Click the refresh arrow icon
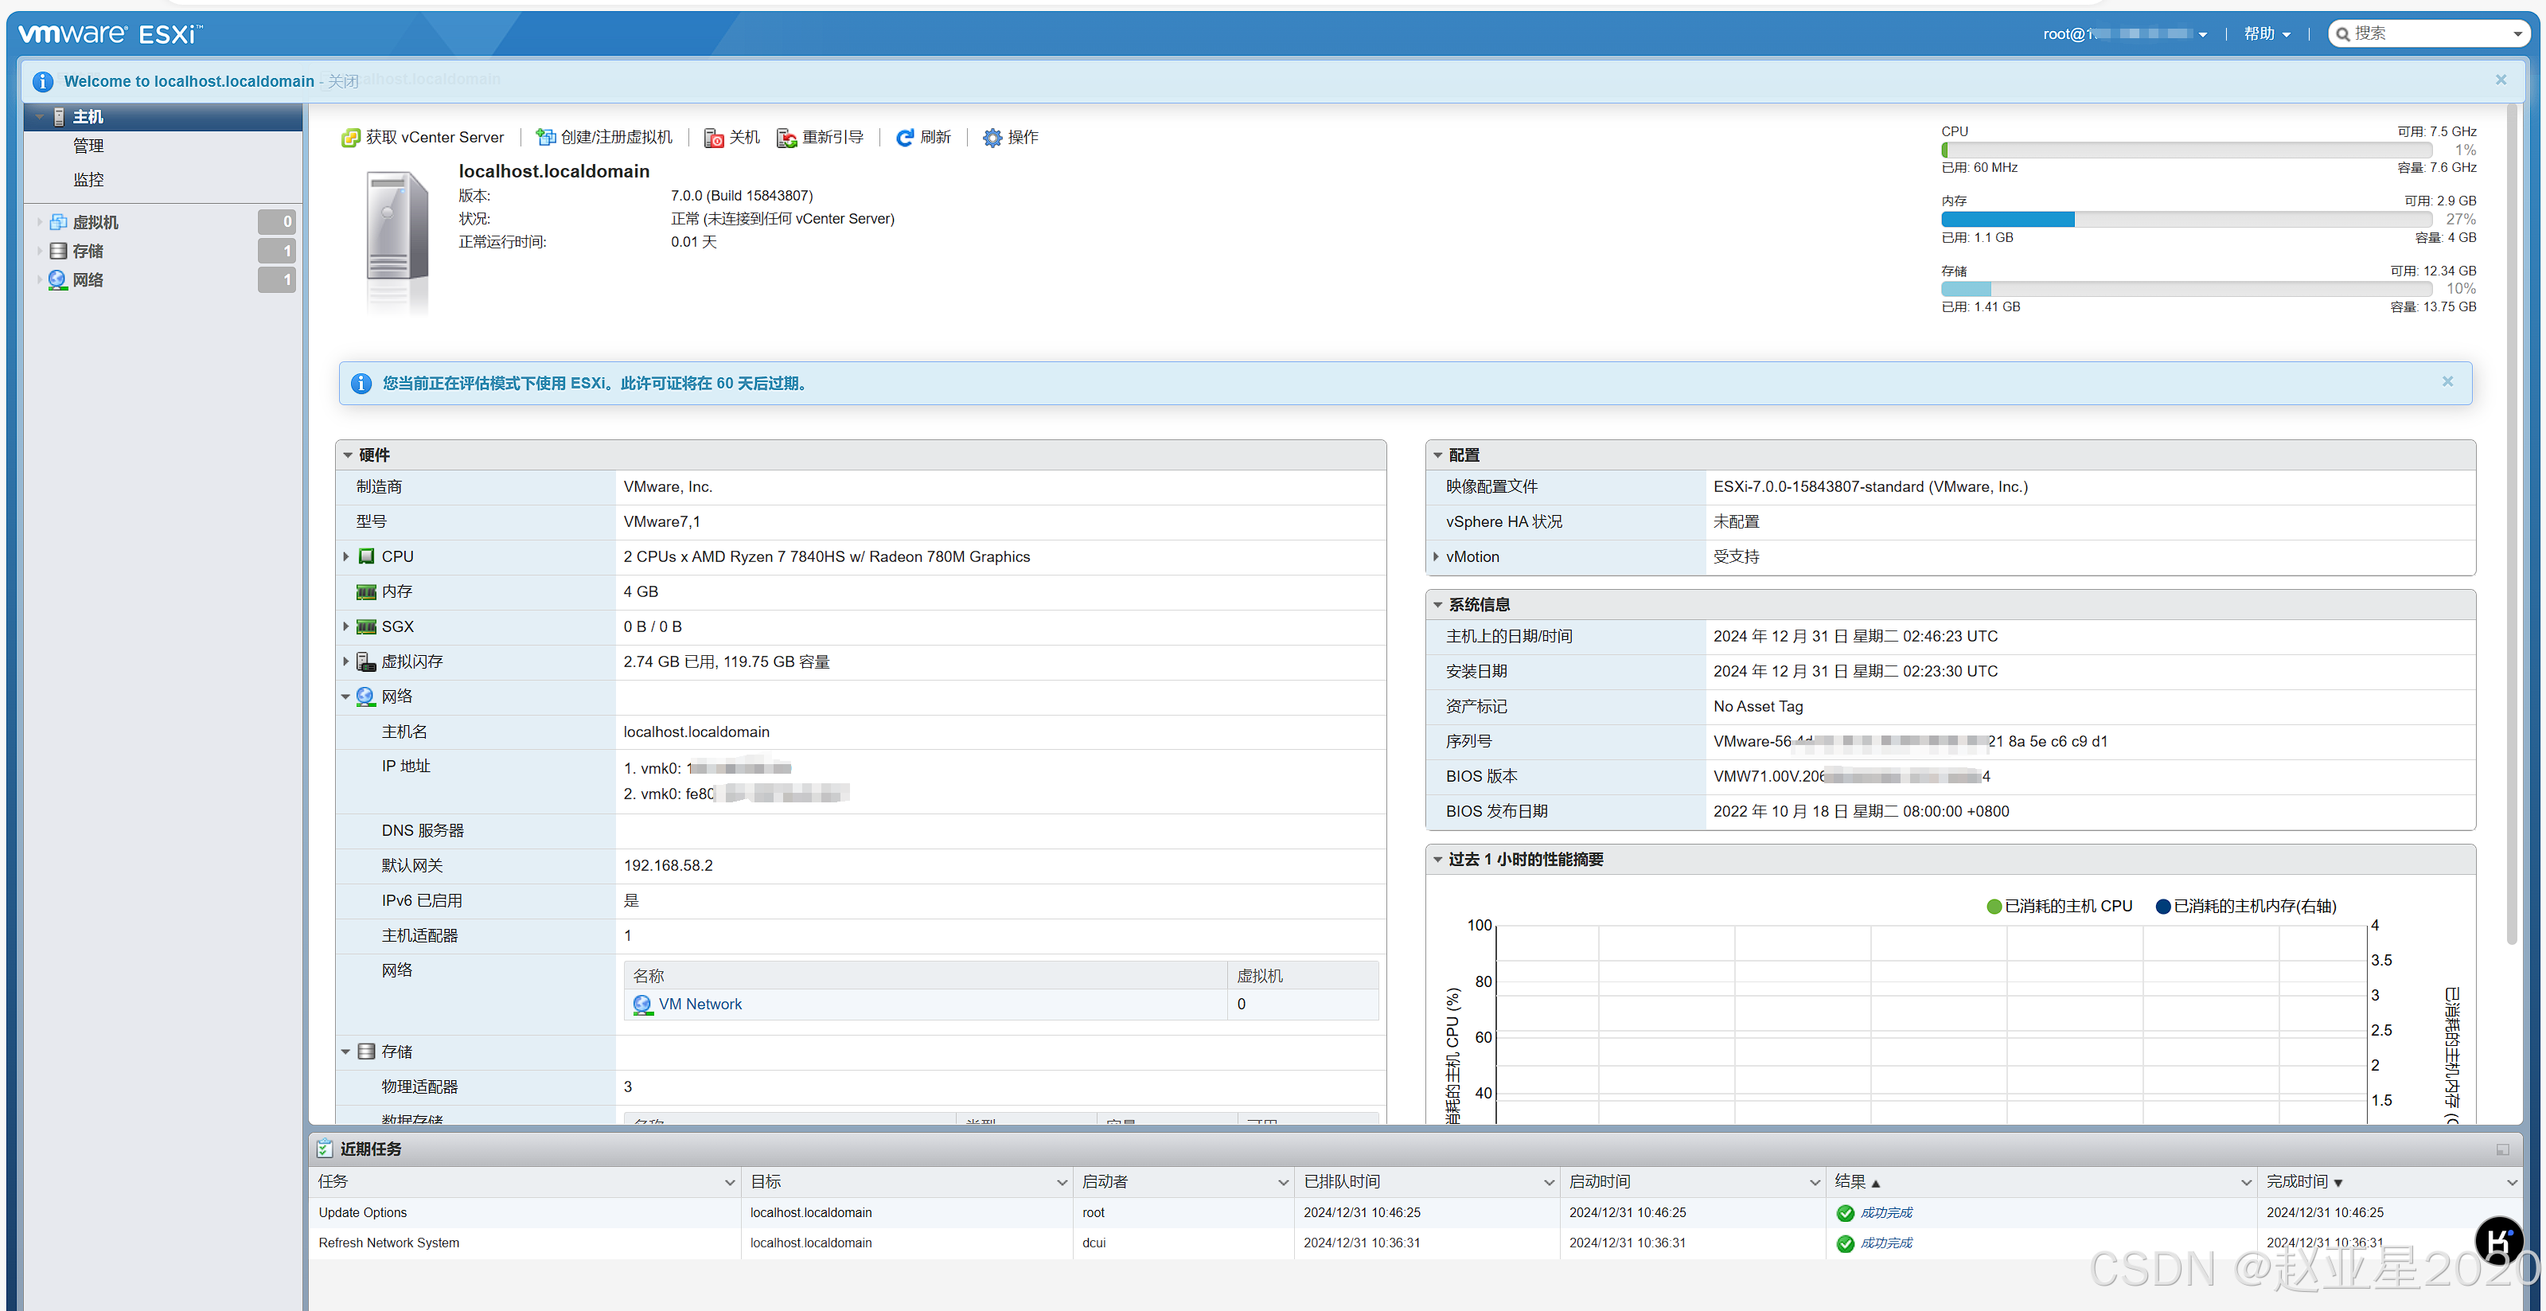 (x=904, y=138)
